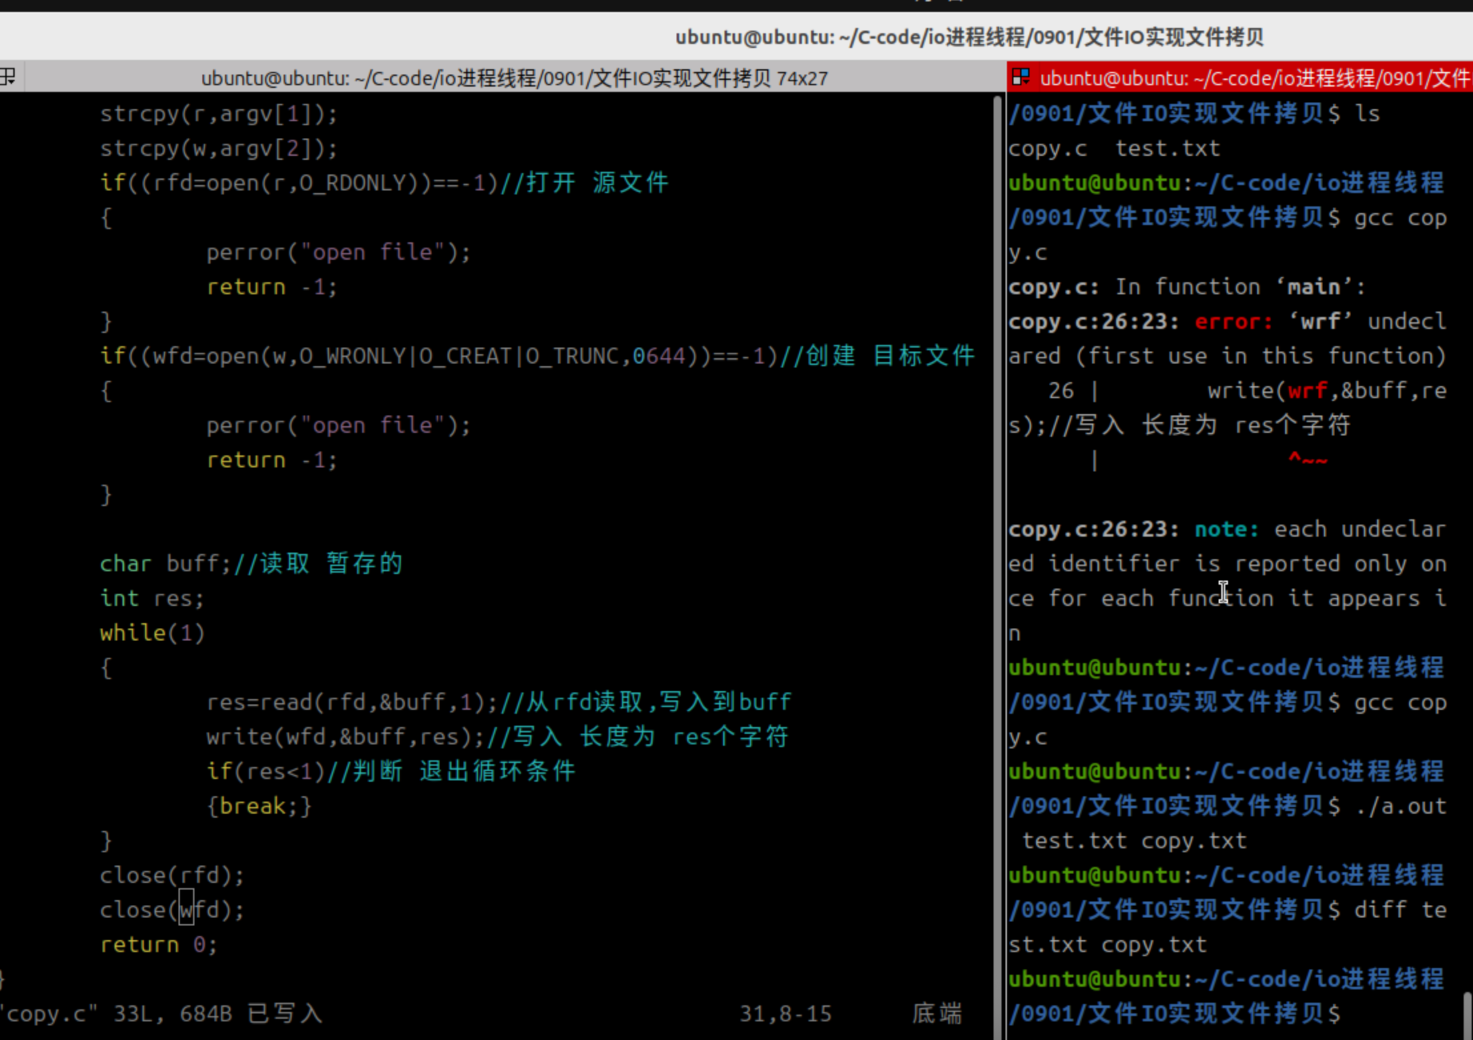
Task: Click 'ls' command in right terminal
Action: tap(1367, 114)
